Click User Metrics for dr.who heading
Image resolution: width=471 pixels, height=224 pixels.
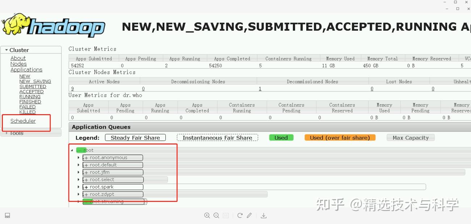point(105,95)
